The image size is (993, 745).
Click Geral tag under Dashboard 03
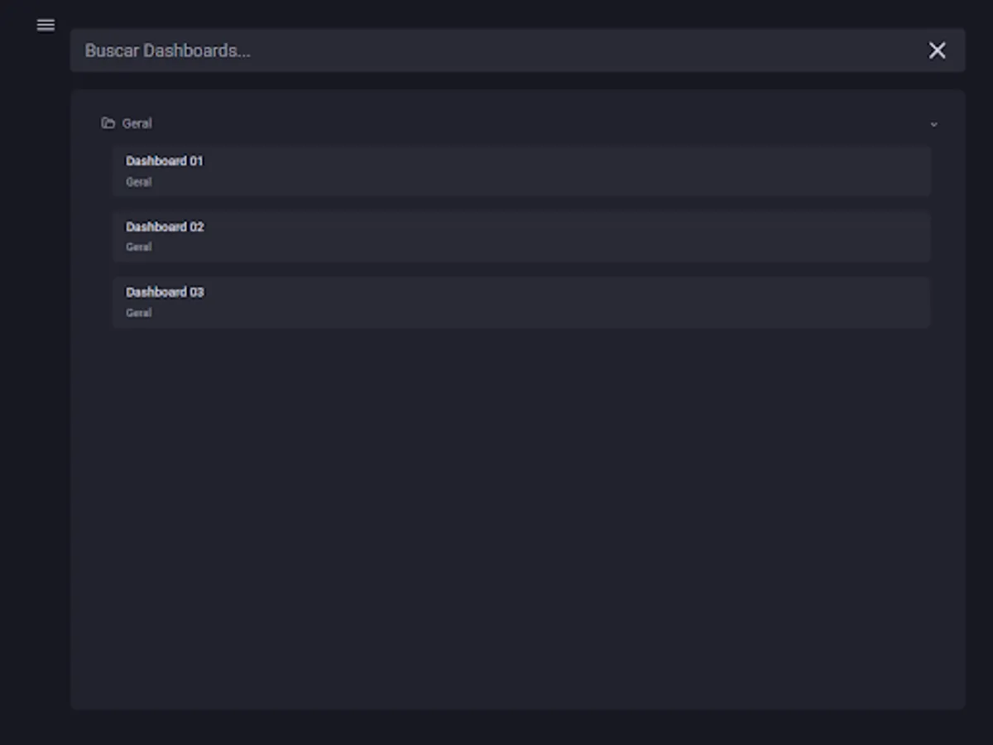tap(138, 313)
